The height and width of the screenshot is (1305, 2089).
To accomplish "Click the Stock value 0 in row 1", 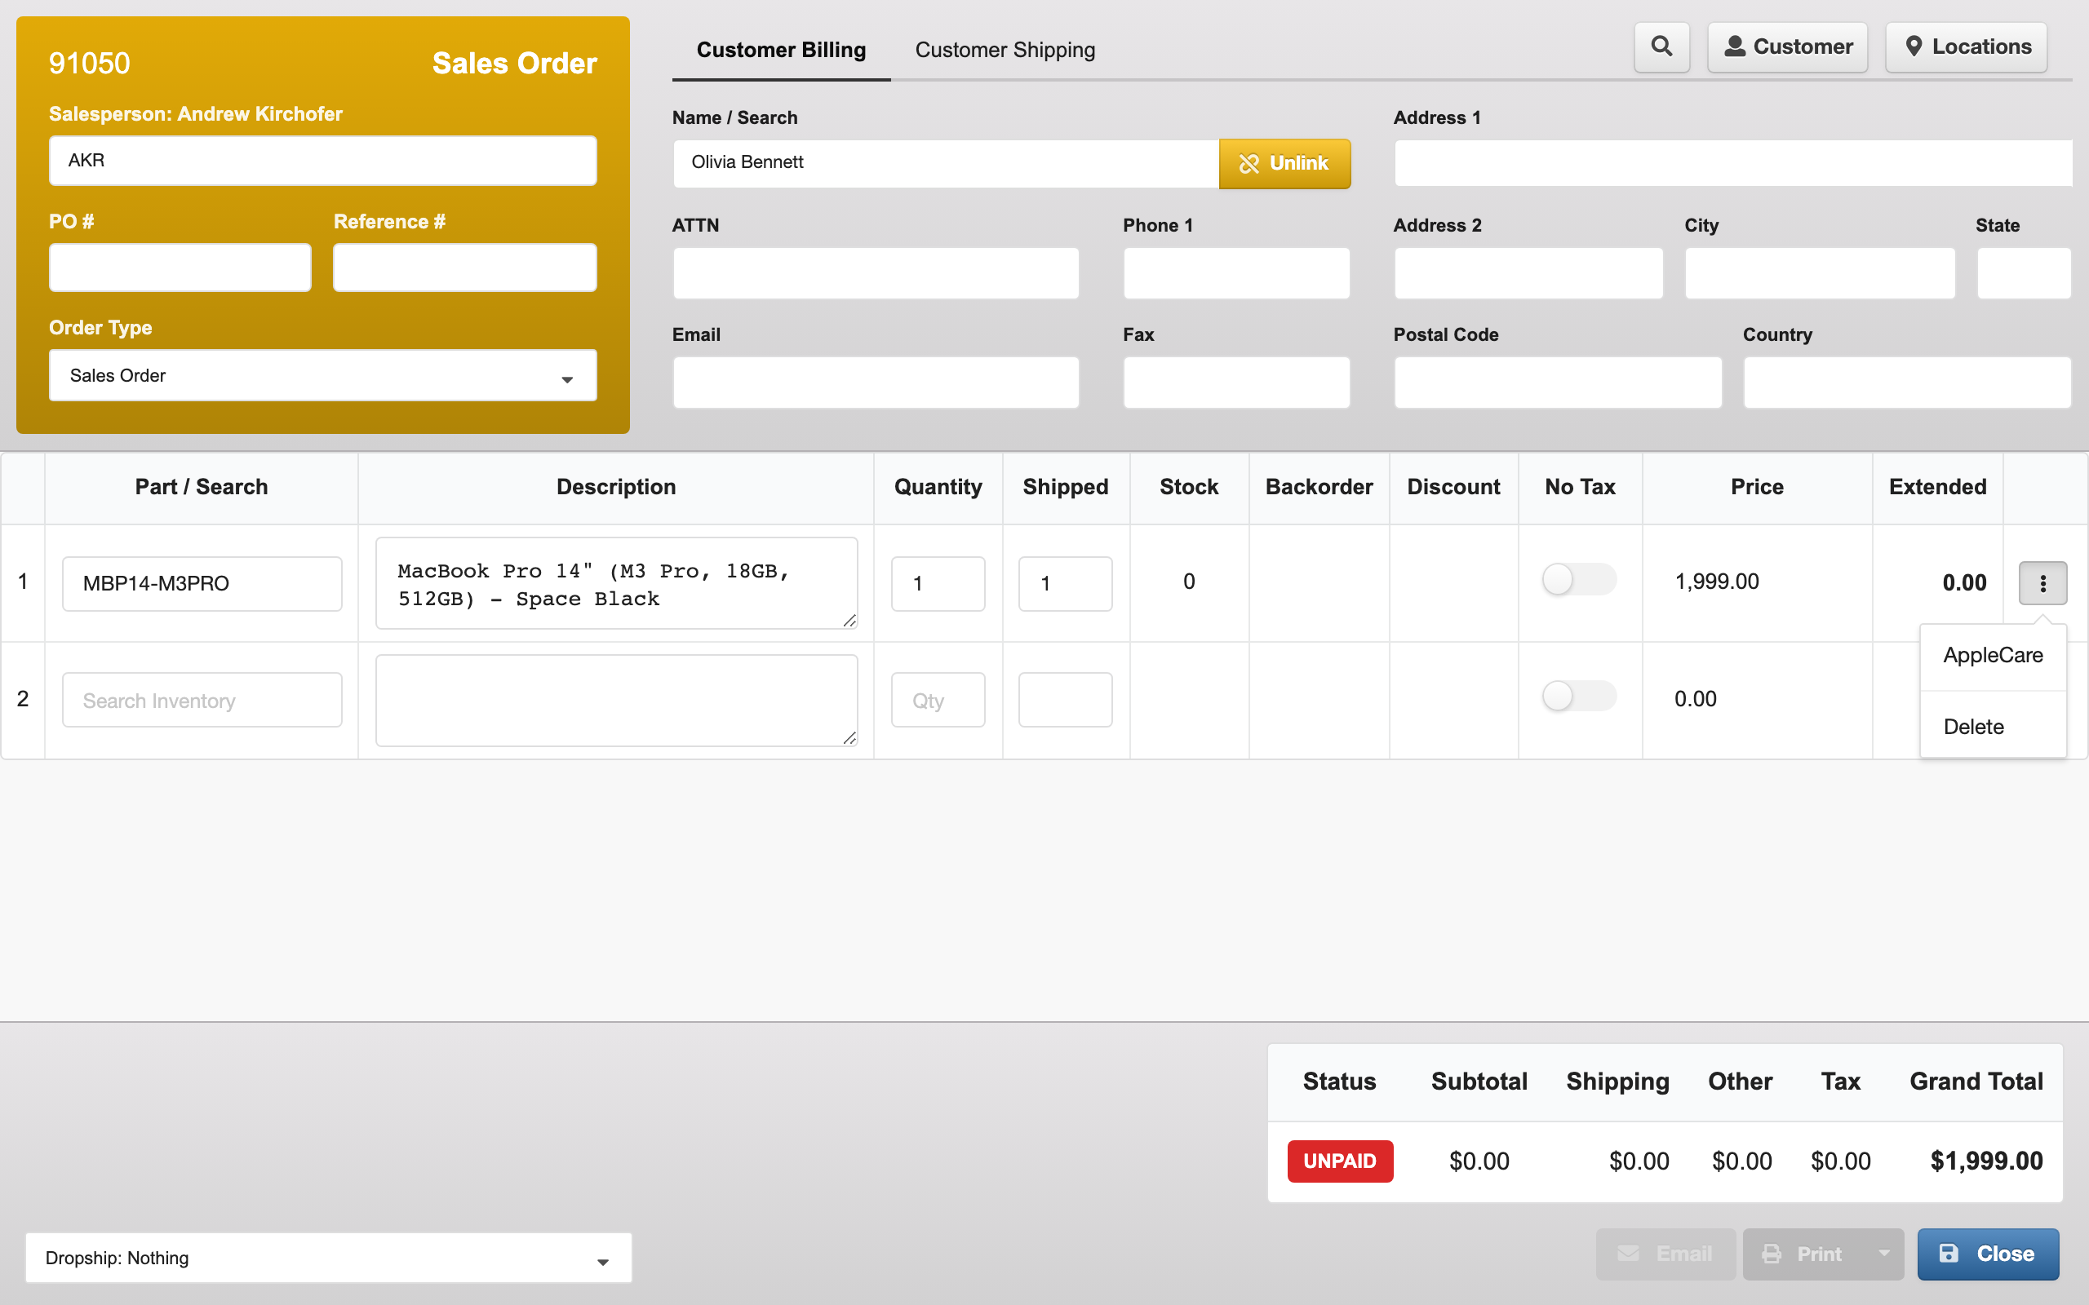I will (x=1189, y=582).
